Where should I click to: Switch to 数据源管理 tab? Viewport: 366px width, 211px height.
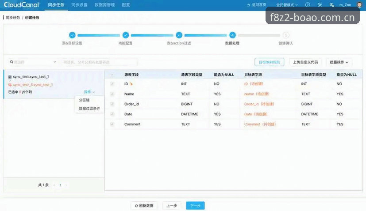104,5
